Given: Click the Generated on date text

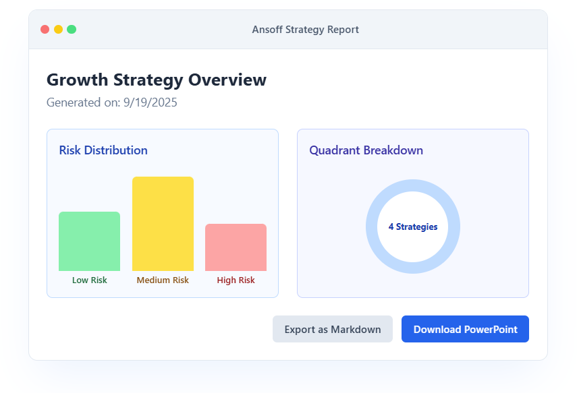Looking at the screenshot, I should click(112, 102).
